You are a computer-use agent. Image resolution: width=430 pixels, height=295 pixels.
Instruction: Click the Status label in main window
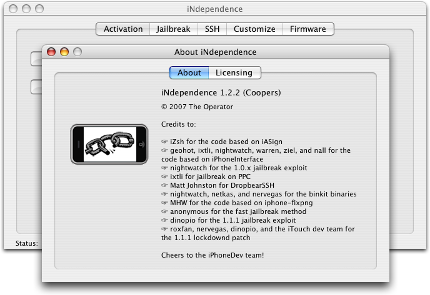pyautogui.click(x=26, y=243)
